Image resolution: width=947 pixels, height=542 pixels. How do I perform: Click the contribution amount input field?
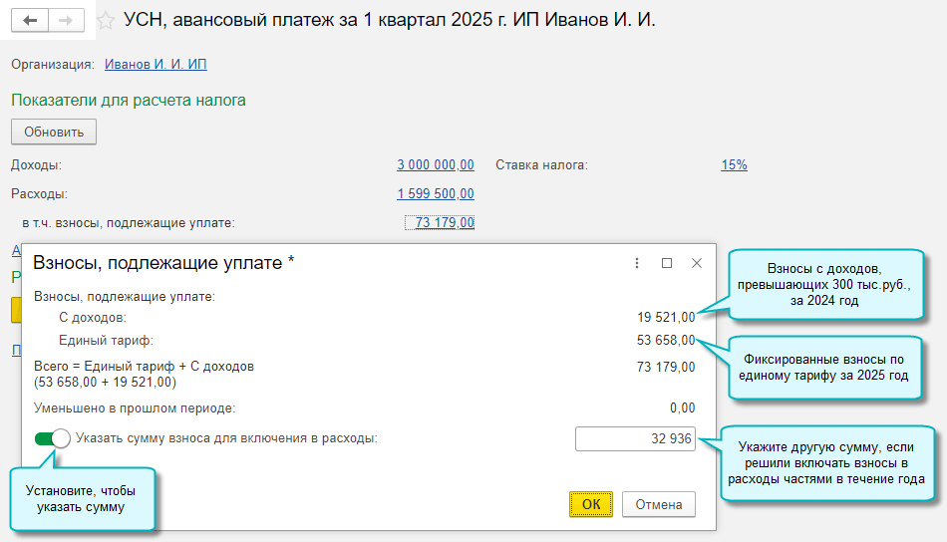(x=635, y=438)
